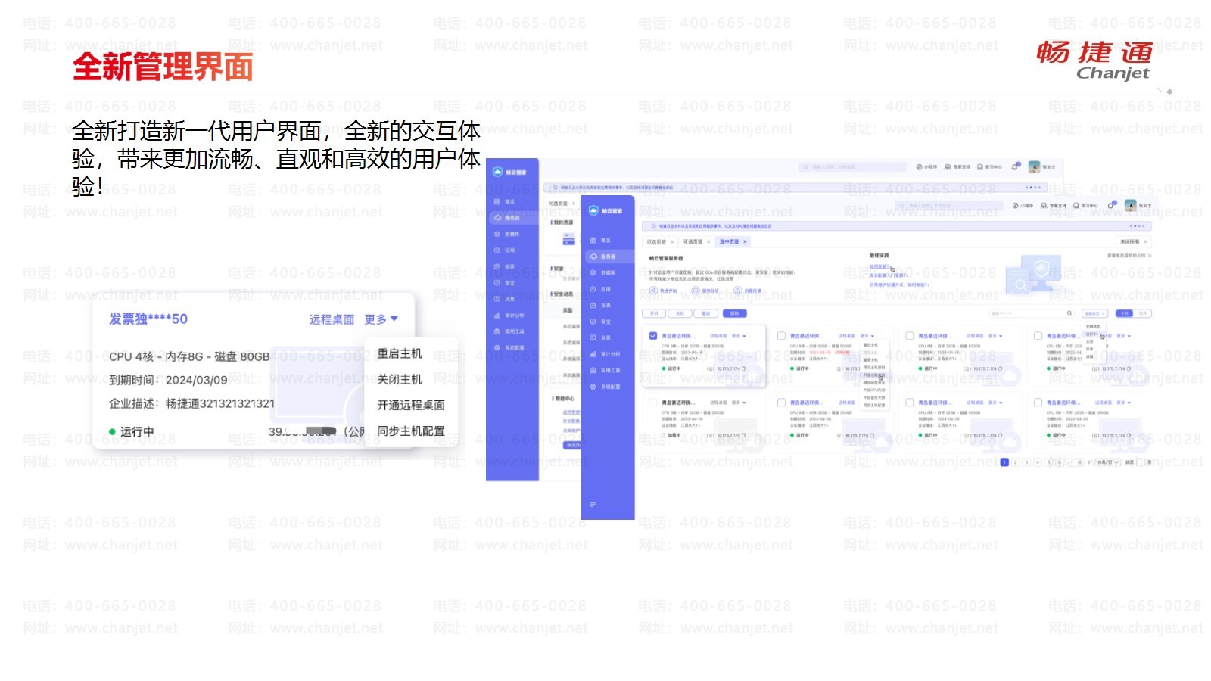Click user avatar in the front header
The image size is (1211, 681).
(x=1130, y=205)
